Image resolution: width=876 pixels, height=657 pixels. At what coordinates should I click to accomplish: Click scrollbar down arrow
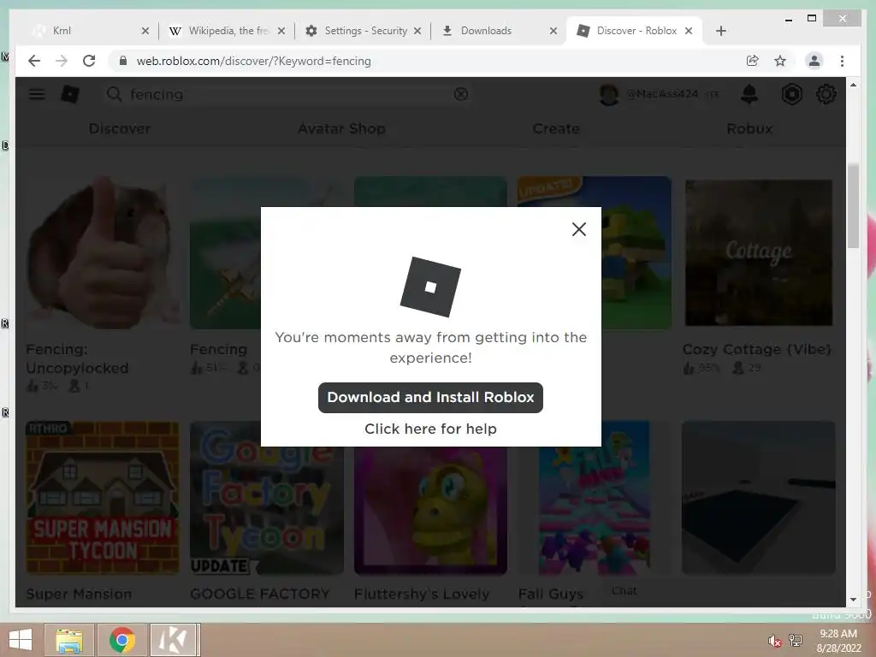coord(853,600)
